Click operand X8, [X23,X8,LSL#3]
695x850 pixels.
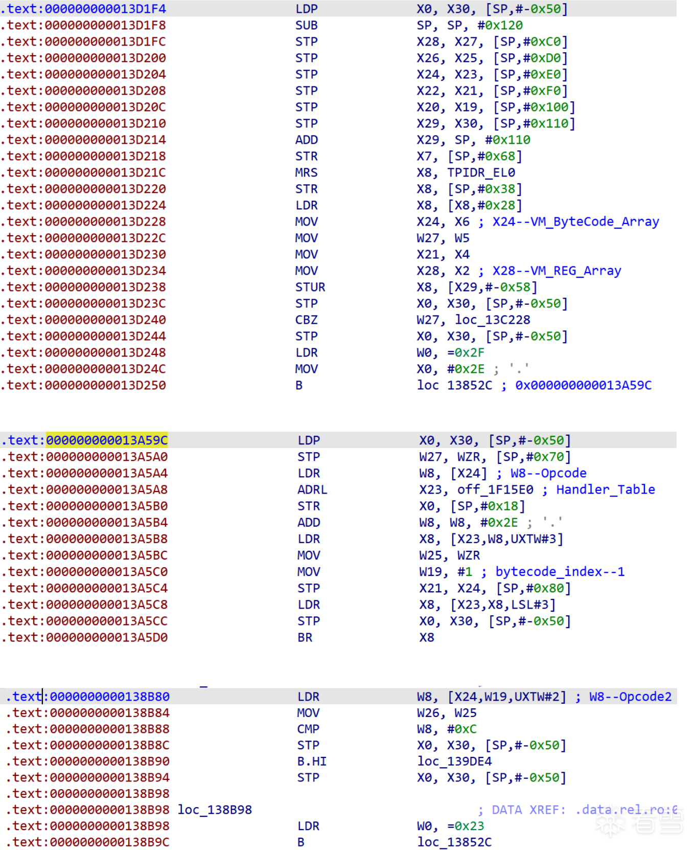click(x=488, y=605)
